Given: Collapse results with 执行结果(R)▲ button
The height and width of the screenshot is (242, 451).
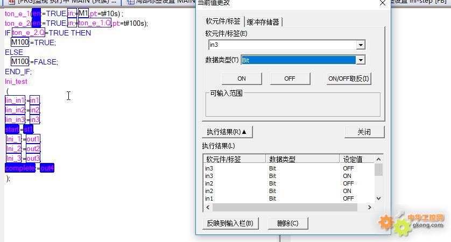Looking at the screenshot, I should pos(227,132).
